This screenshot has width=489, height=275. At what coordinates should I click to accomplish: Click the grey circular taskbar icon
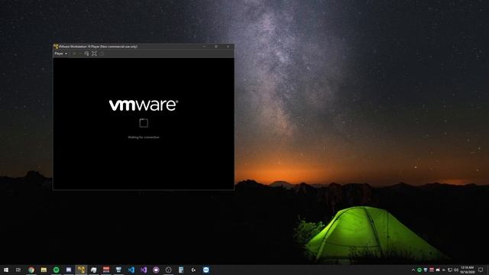(x=168, y=270)
